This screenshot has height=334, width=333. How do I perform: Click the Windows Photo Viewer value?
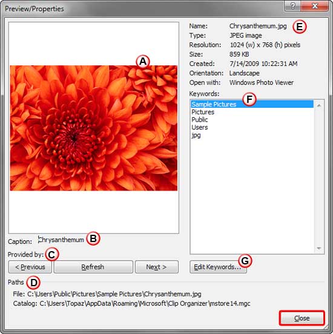[x=262, y=83]
